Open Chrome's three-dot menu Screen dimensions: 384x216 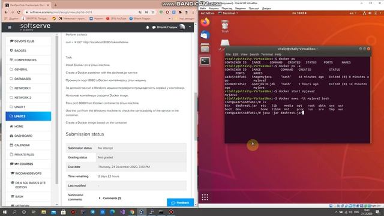193,12
